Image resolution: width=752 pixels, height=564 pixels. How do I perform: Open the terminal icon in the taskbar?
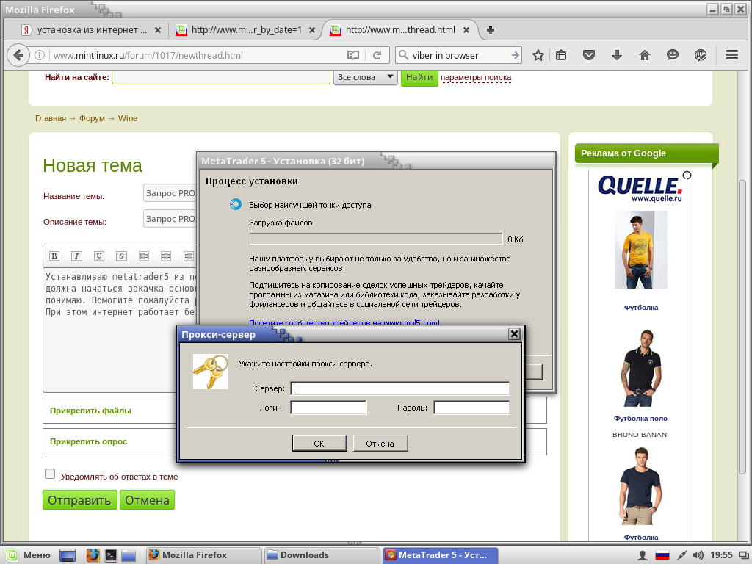pos(111,555)
